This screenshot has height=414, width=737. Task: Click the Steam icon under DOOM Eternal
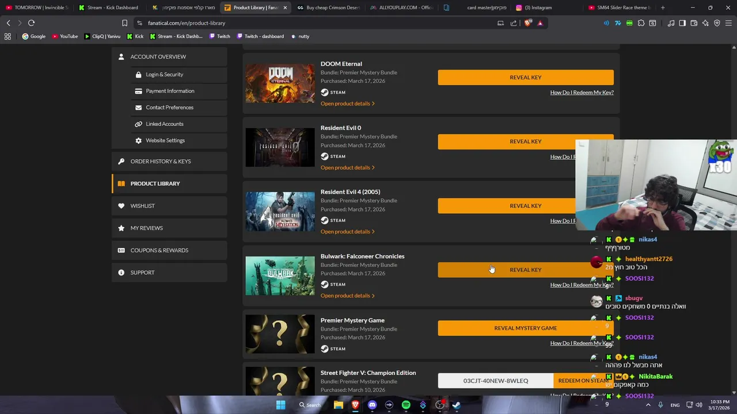click(325, 93)
